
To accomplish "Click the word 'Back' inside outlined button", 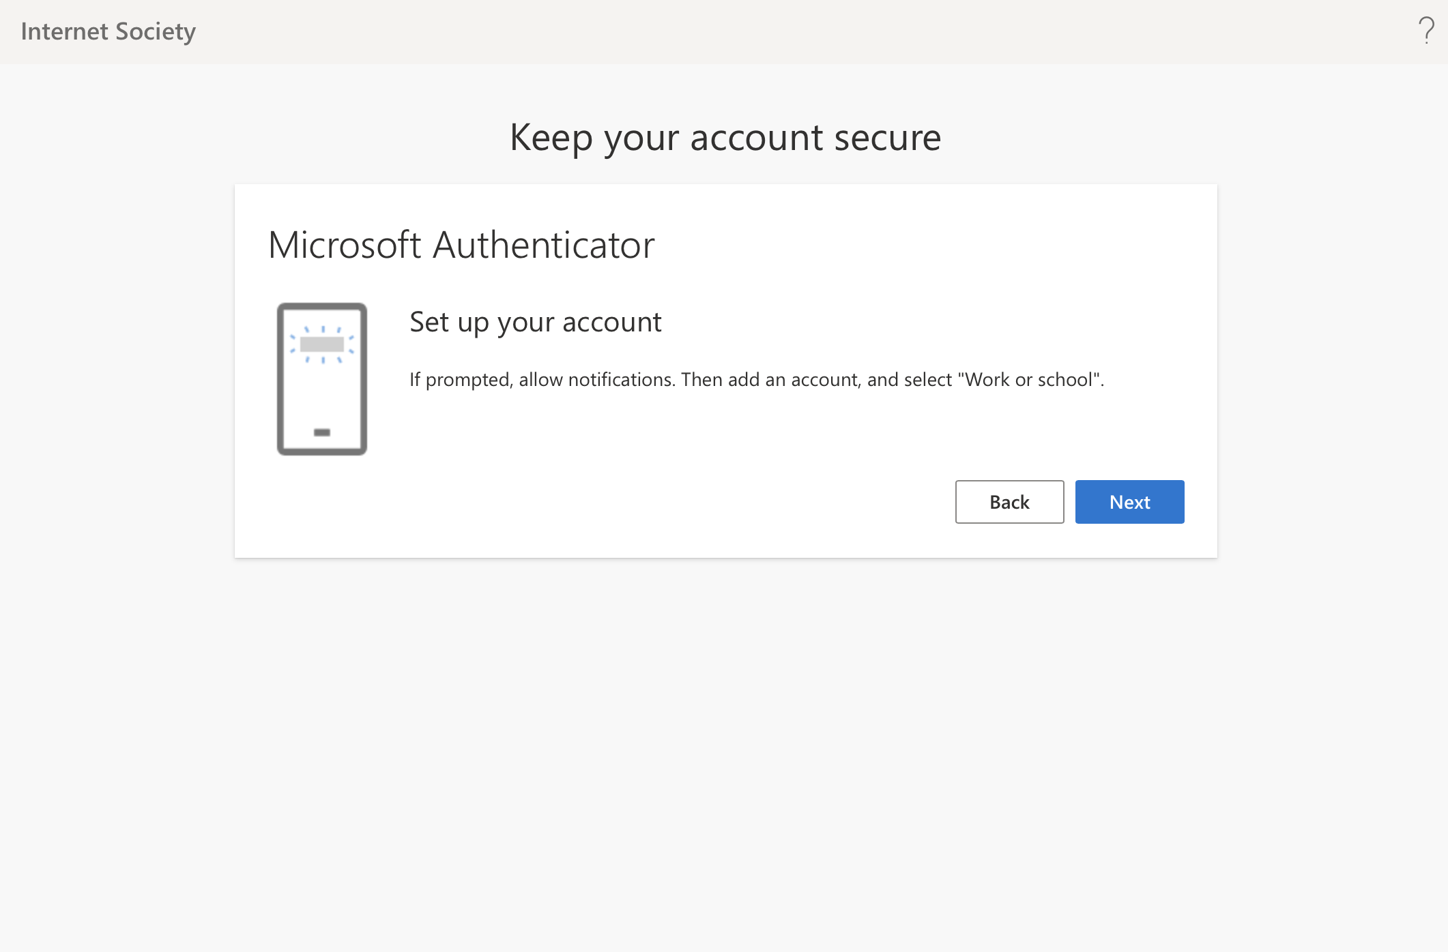I will coord(1009,503).
